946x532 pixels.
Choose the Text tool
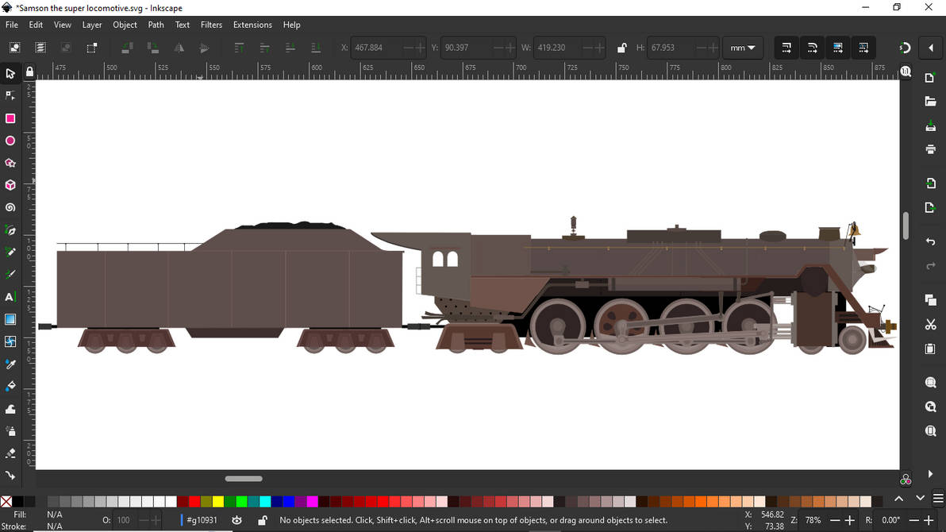(x=10, y=296)
